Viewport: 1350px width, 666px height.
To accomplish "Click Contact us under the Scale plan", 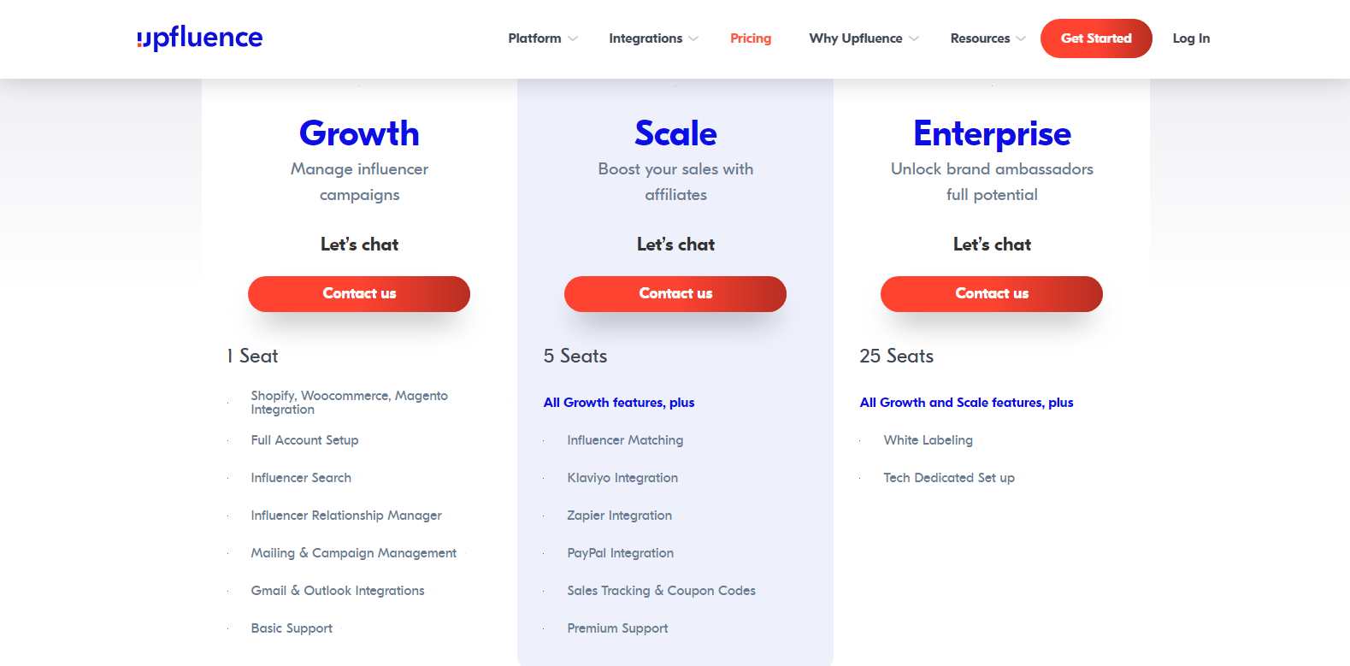I will (675, 293).
